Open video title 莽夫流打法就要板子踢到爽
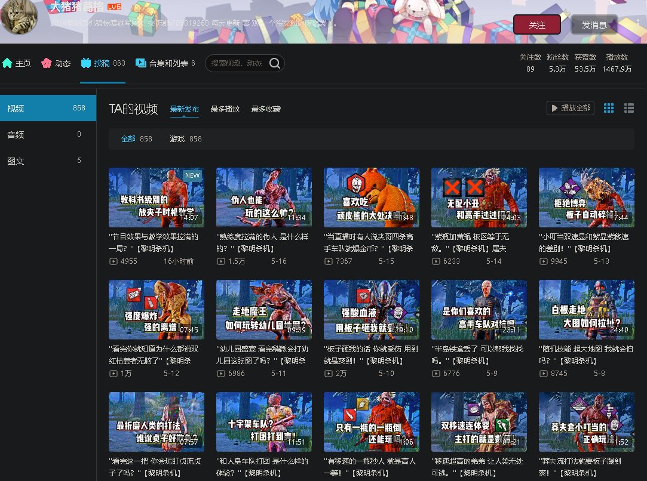The width and height of the screenshot is (647, 481). 580,467
